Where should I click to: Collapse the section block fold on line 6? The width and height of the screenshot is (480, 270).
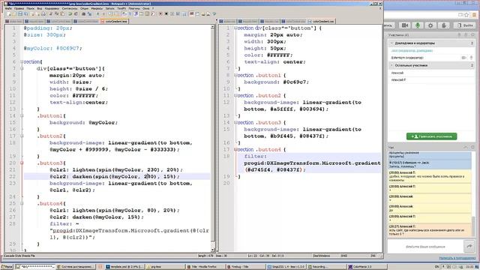point(22,61)
